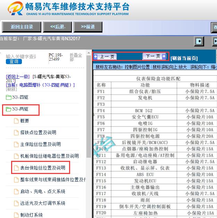The width and height of the screenshot is (217, 218).
Task: Open 整车线束与线束间接插件位置 document
Action: [53, 180]
